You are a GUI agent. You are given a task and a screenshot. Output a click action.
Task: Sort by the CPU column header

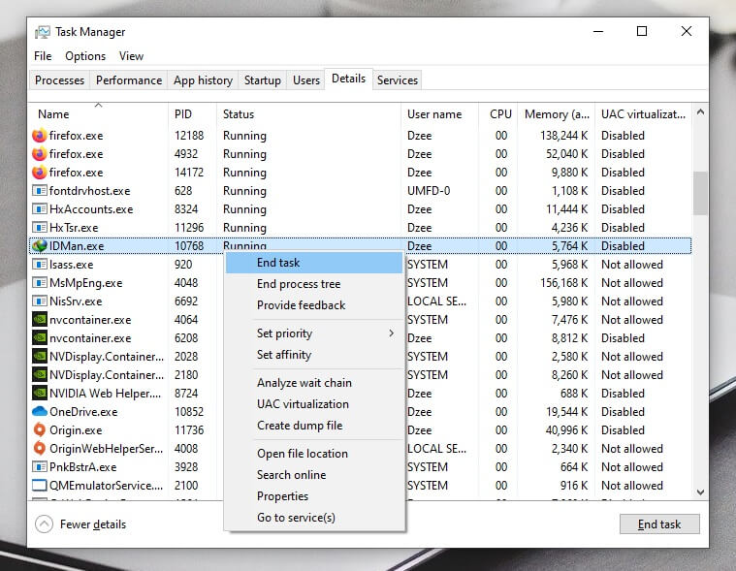click(x=498, y=114)
